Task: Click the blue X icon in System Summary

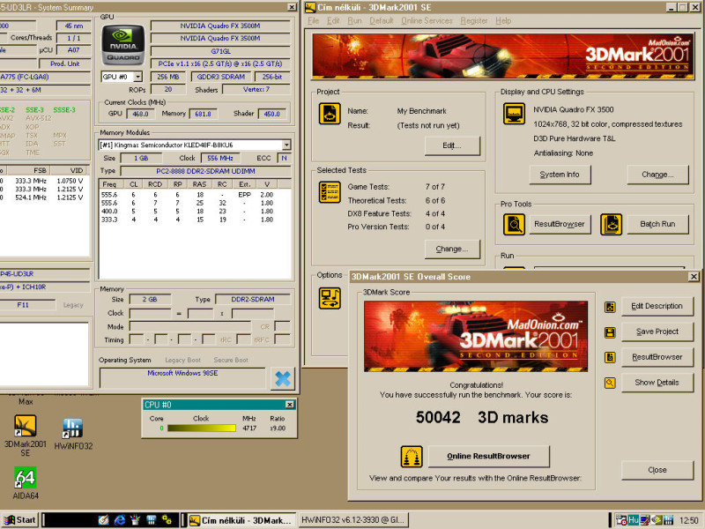Action: pos(283,377)
